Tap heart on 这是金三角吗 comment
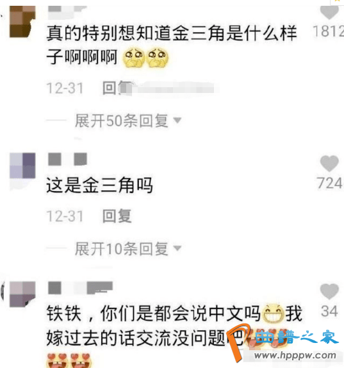 (329, 163)
